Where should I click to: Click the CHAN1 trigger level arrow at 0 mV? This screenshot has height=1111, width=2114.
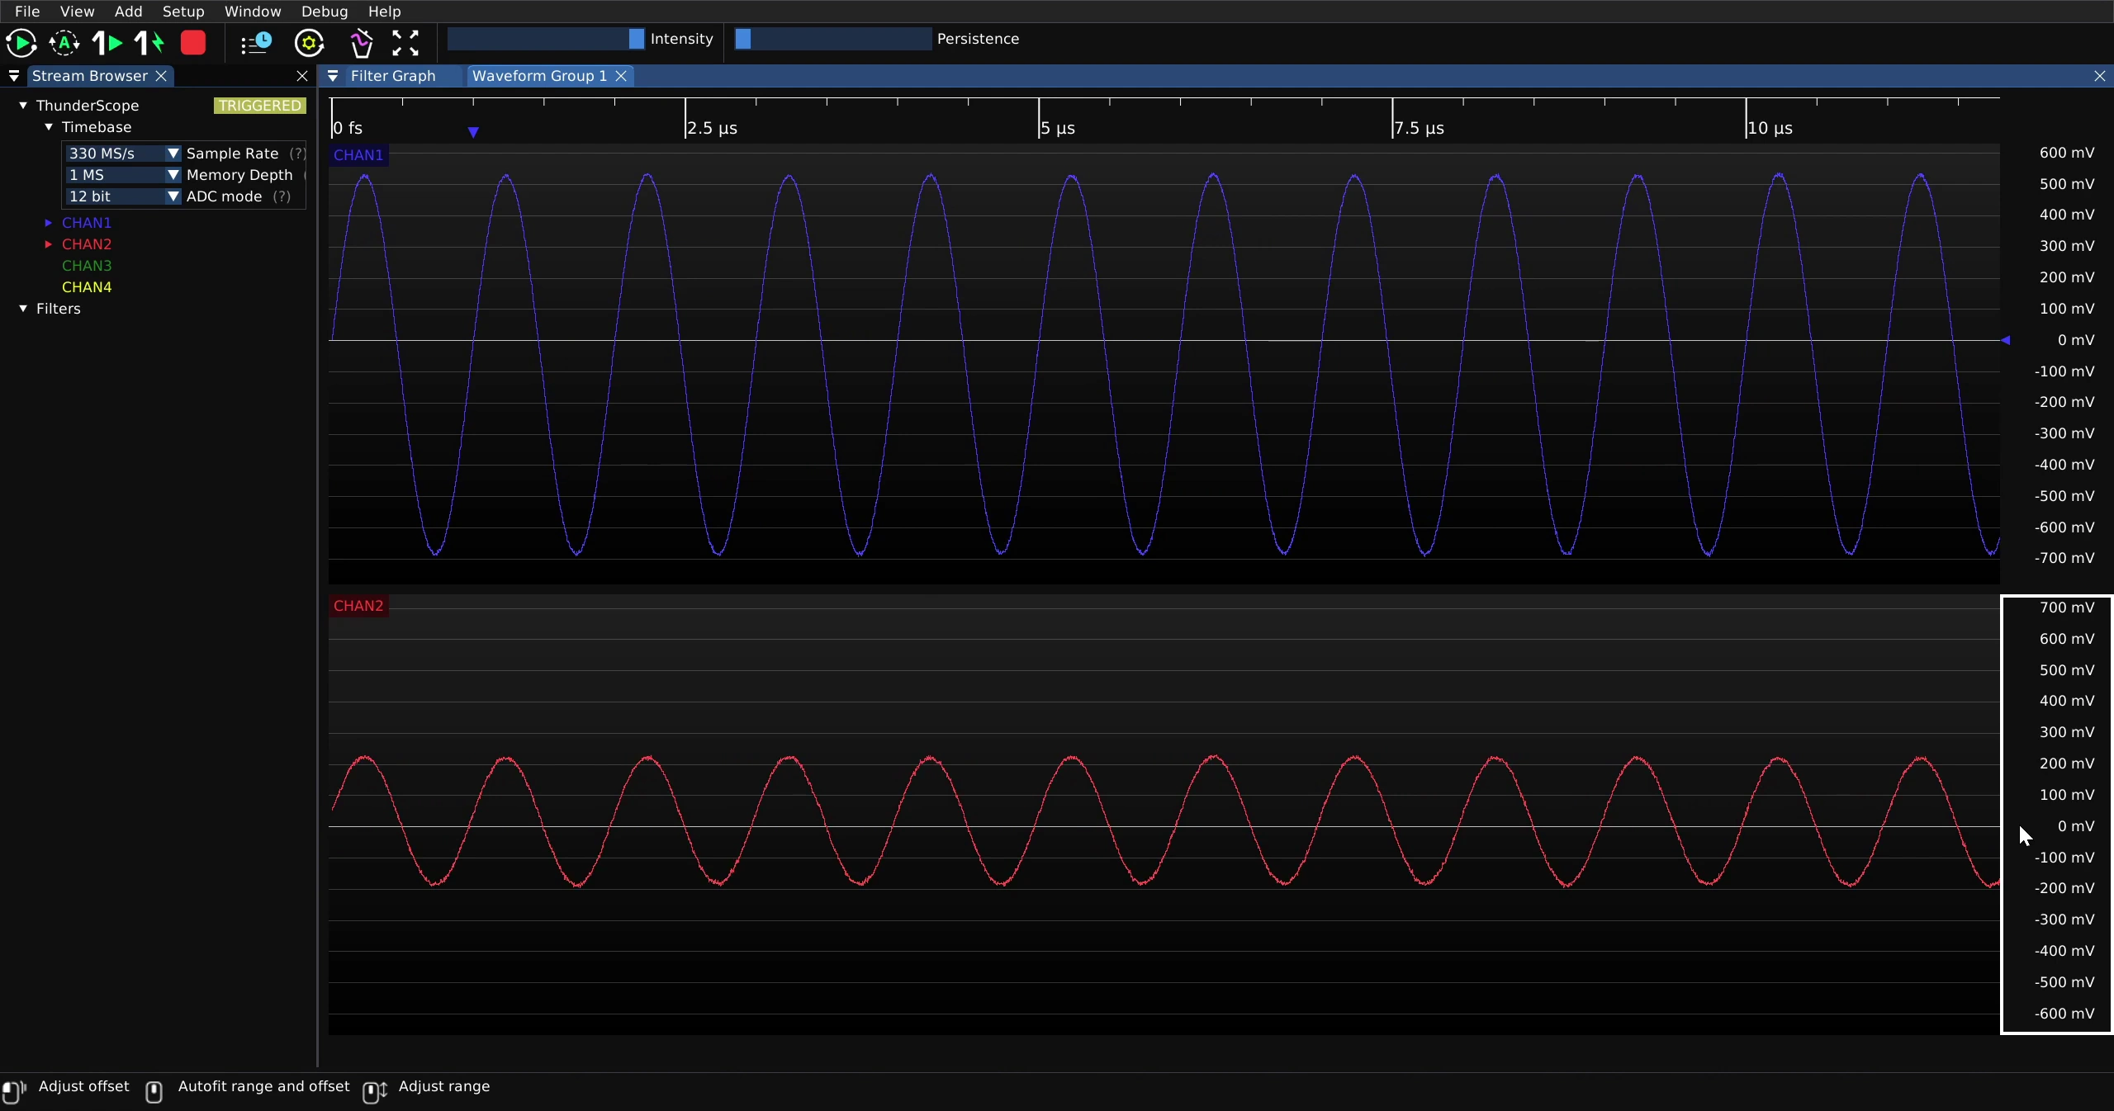click(x=2005, y=340)
